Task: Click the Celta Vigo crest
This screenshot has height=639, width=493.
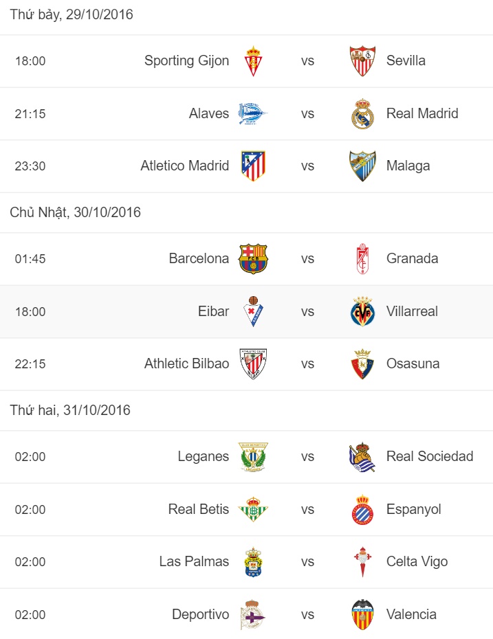Action: (x=362, y=561)
